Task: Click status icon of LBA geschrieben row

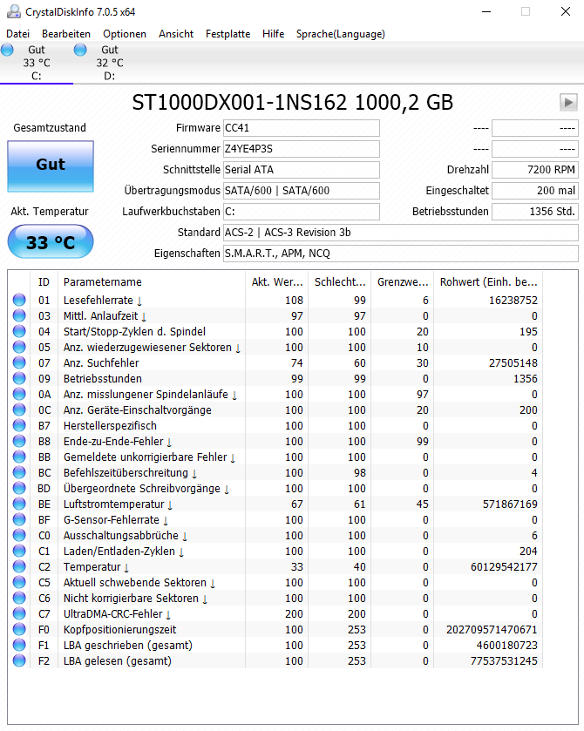Action: click(19, 646)
